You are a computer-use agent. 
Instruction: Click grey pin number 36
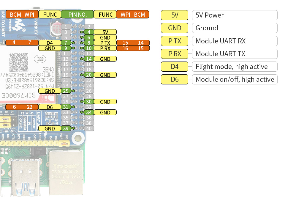coord(89,118)
